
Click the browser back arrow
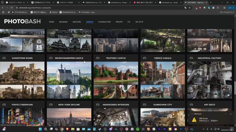[x=3, y=8]
